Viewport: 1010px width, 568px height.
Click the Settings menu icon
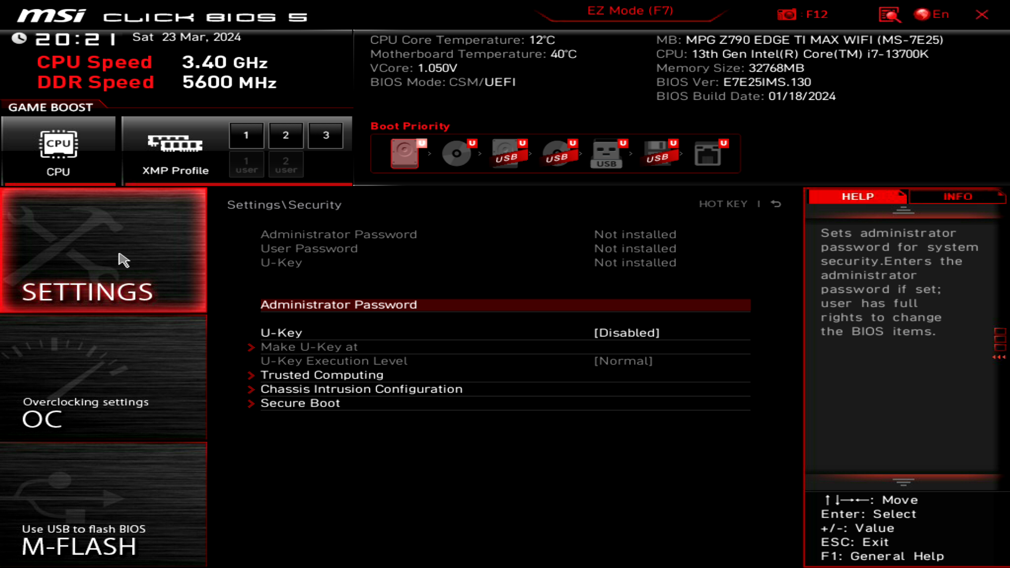click(x=103, y=253)
